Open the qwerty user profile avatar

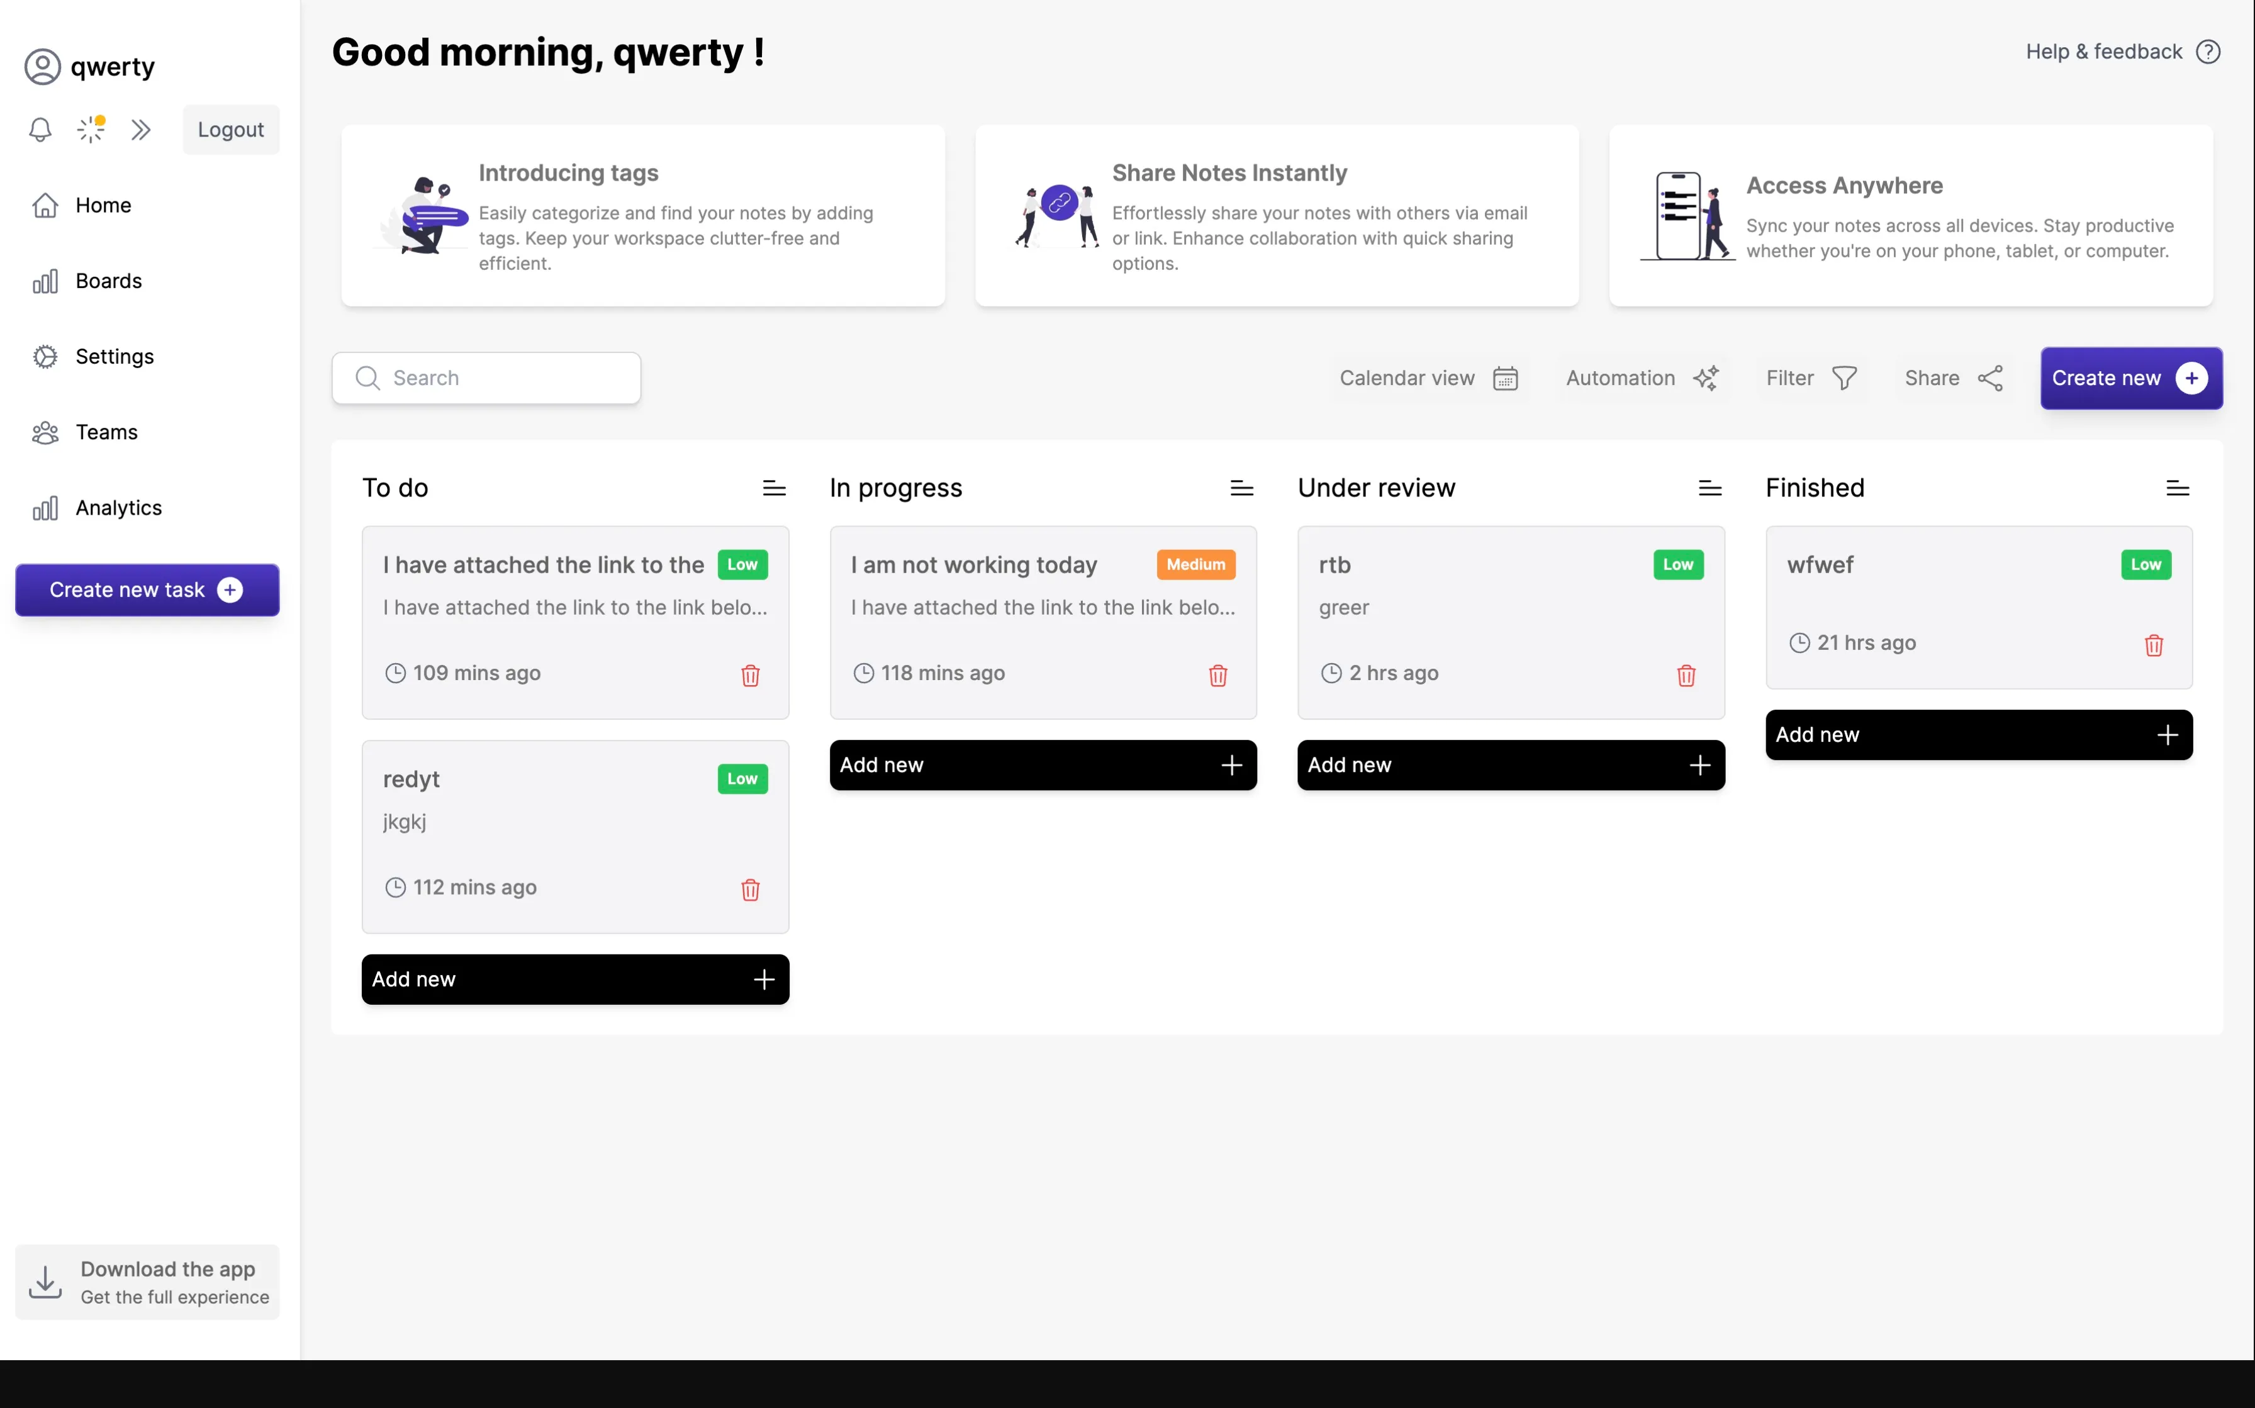click(x=42, y=67)
